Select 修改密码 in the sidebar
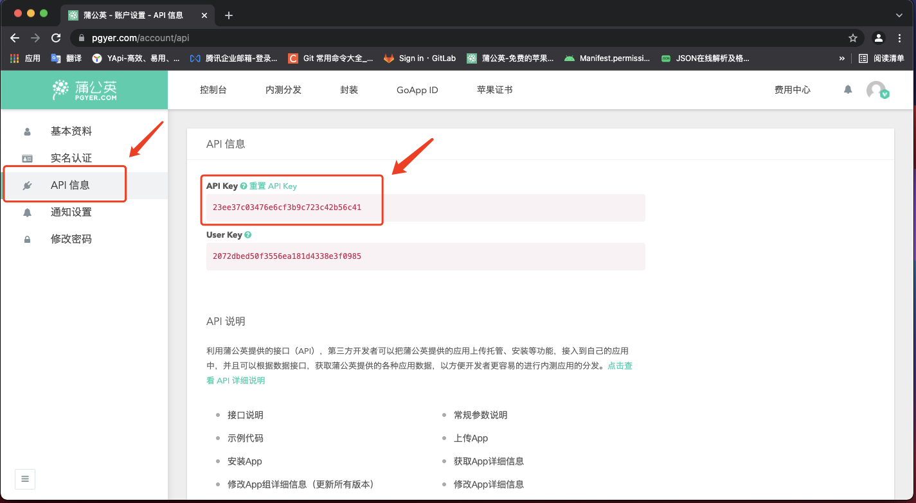The width and height of the screenshot is (916, 503). click(71, 239)
